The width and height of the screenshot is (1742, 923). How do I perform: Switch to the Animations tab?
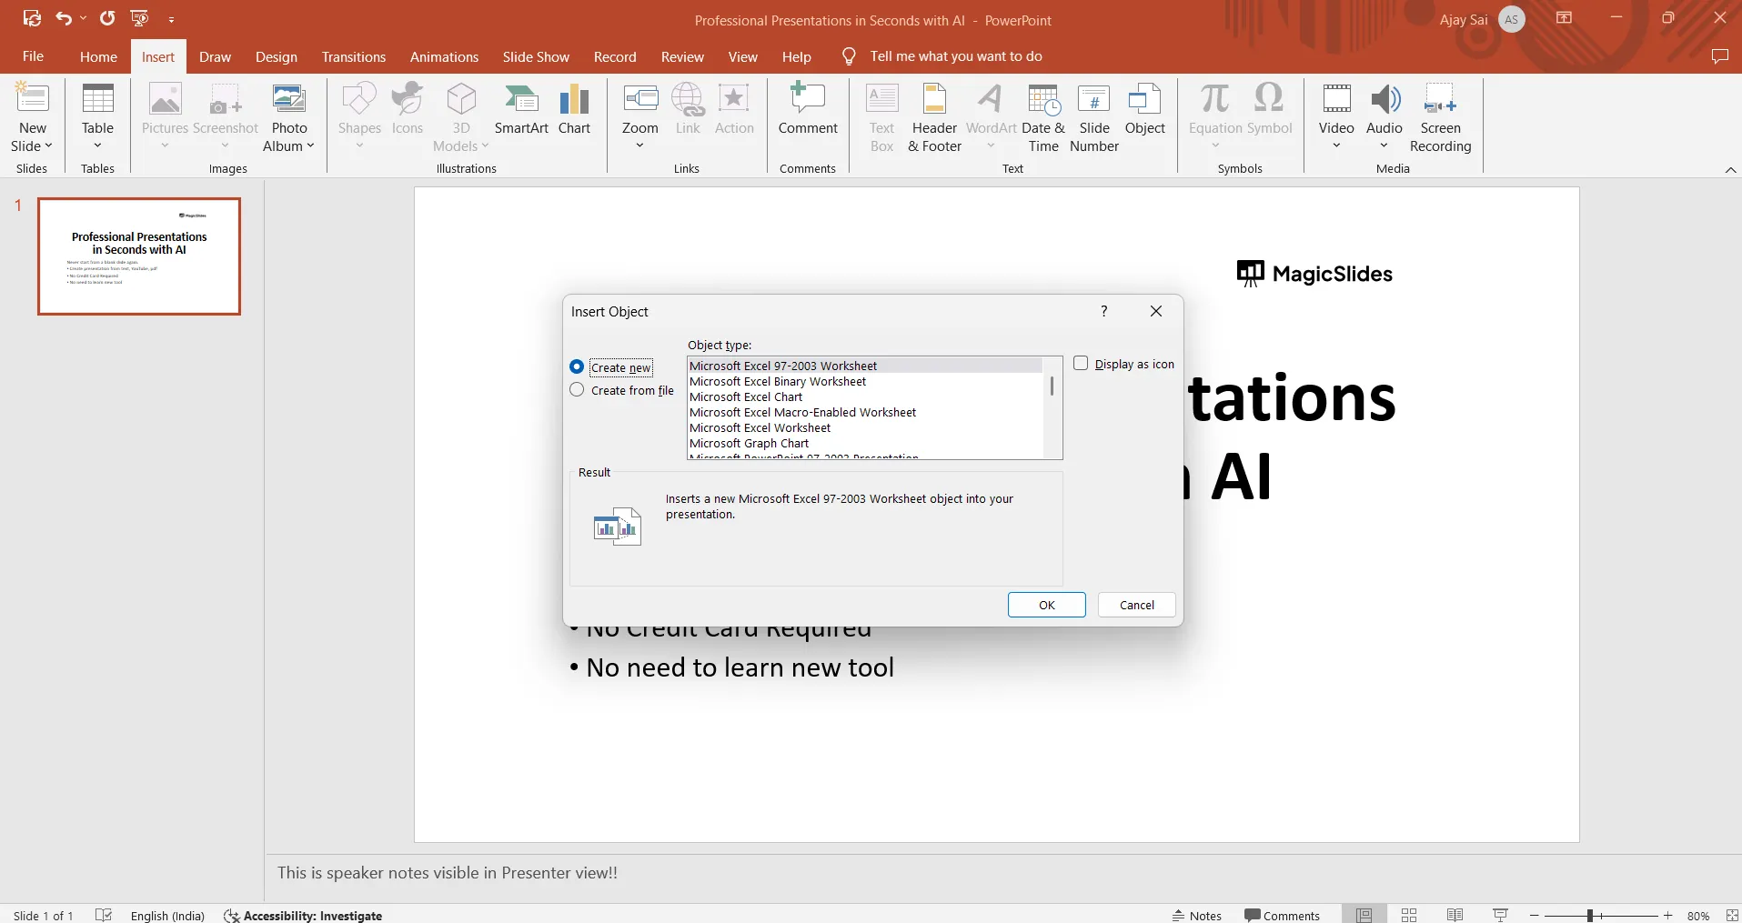tap(444, 56)
